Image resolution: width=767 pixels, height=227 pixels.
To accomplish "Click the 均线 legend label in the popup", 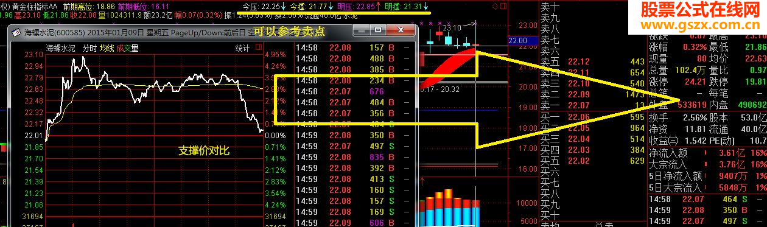I will pos(107,48).
